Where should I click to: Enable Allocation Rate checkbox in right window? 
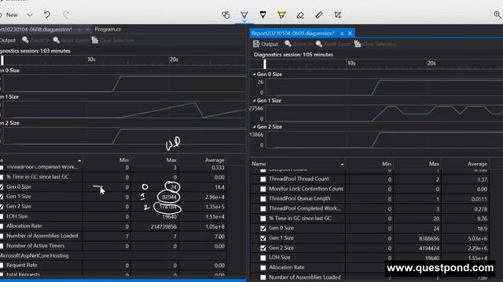pyautogui.click(x=263, y=268)
